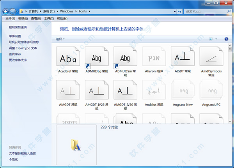Select the Andalus 常规 font icon
This screenshot has width=234, height=168.
point(154,90)
